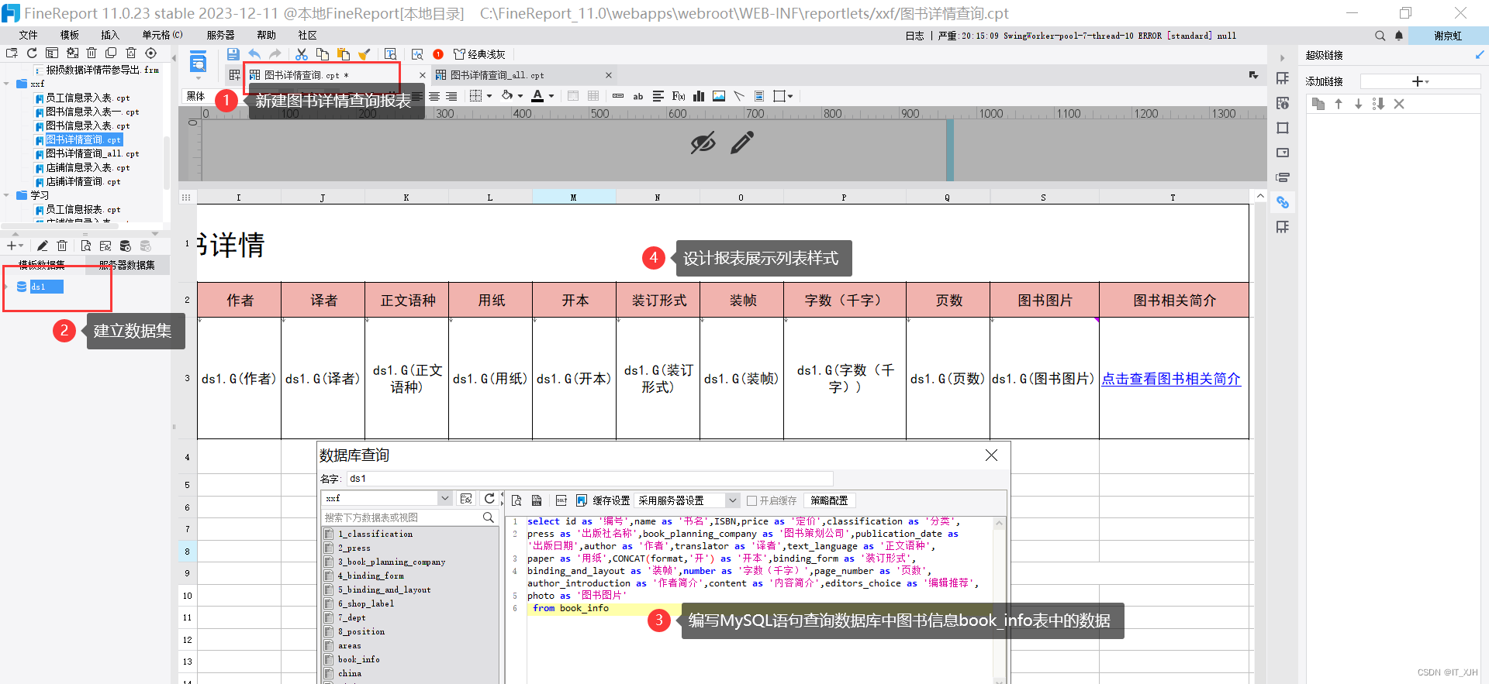Collapse the 学习 folder in the file tree
This screenshot has height=684, width=1489.
click(x=7, y=195)
